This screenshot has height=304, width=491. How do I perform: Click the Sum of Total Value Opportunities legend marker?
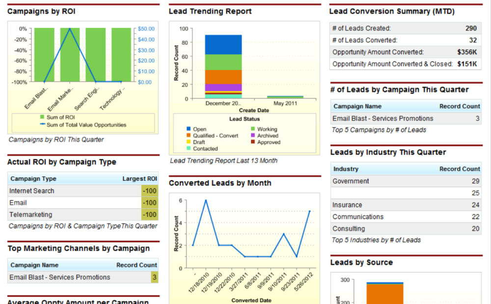tap(42, 124)
